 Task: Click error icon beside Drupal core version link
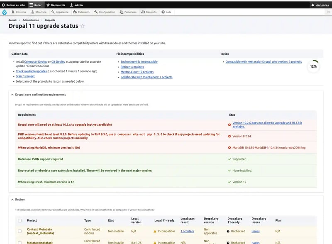[229, 125]
